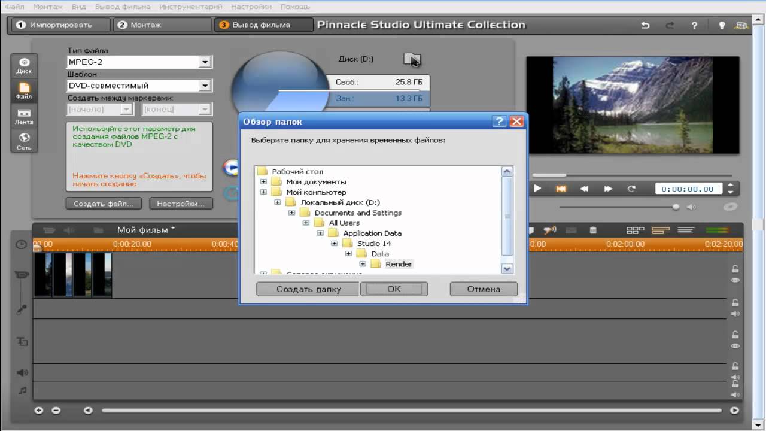766x431 pixels.
Task: Select the Диск output icon in sidebar
Action: coord(24,66)
